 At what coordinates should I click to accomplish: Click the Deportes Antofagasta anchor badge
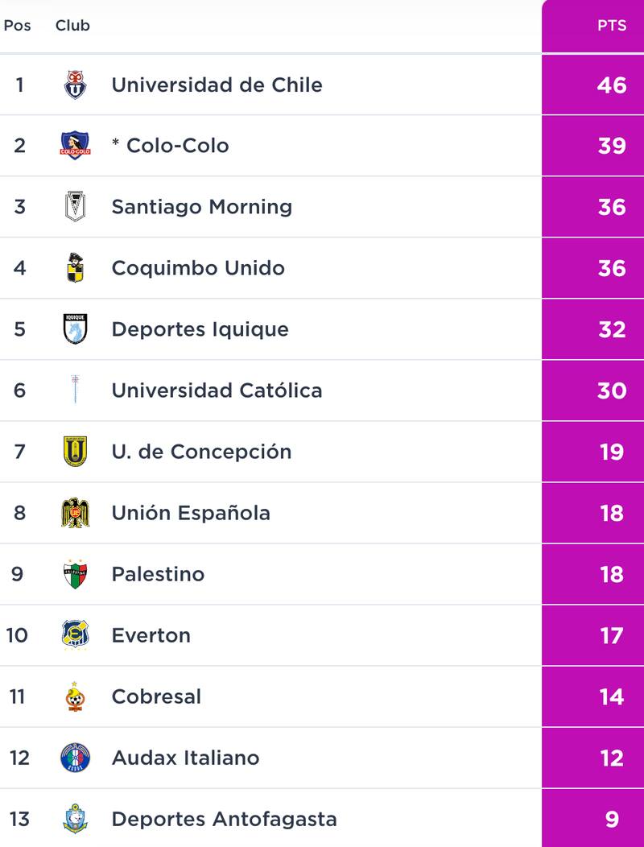(74, 818)
